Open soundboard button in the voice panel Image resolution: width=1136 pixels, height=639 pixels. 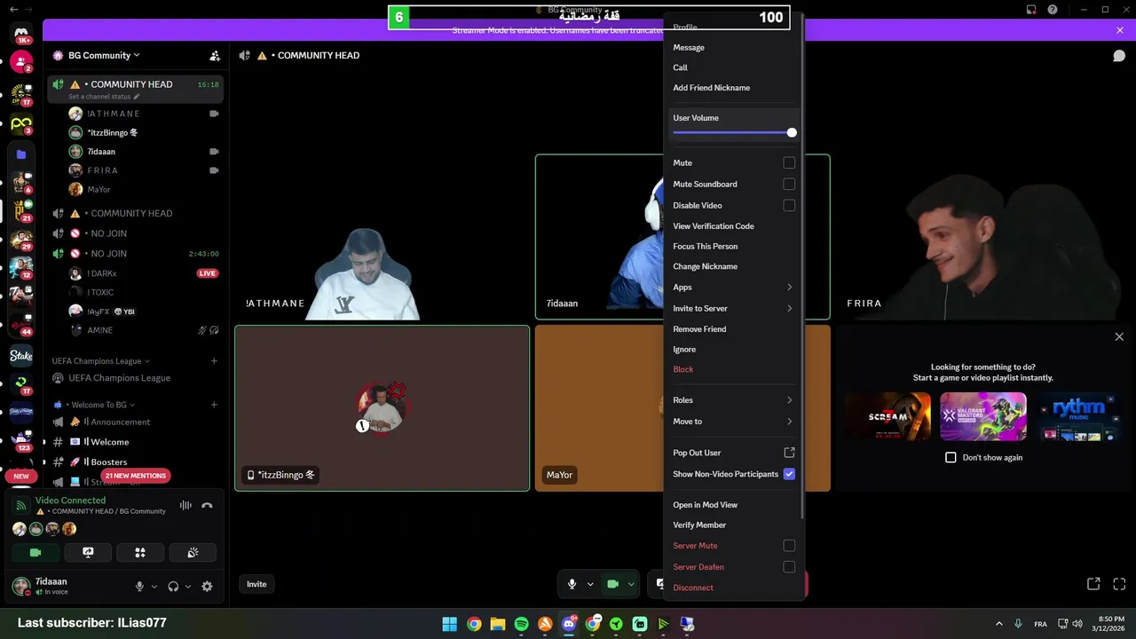pyautogui.click(x=193, y=552)
